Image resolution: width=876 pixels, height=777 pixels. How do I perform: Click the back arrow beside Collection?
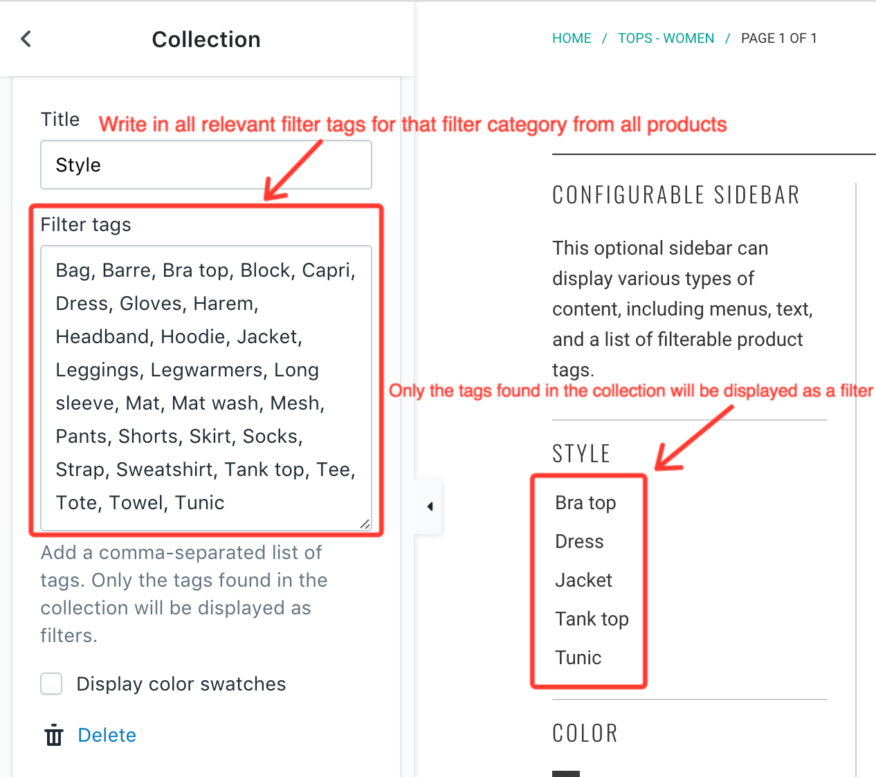point(26,39)
